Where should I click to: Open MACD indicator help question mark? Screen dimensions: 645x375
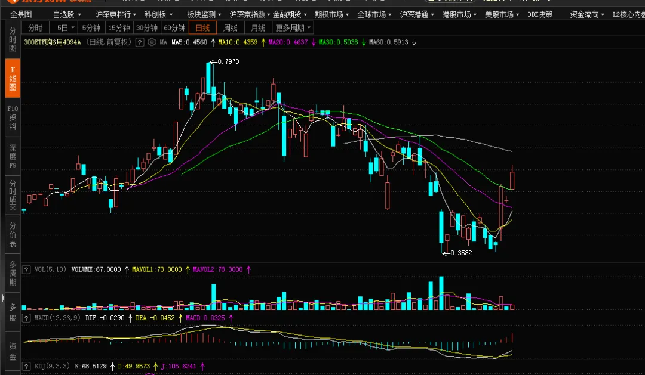pos(26,318)
